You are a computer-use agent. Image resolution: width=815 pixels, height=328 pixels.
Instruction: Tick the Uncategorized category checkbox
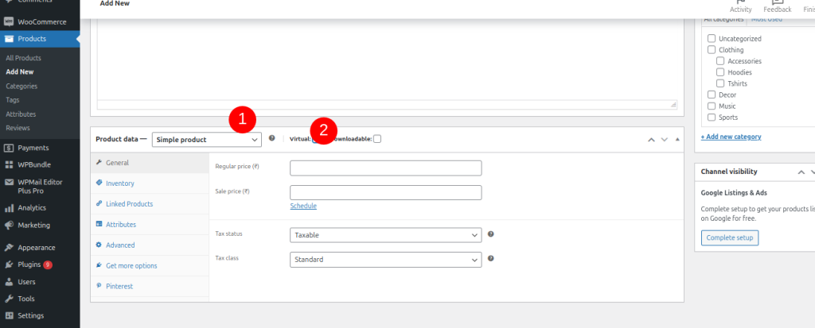pyautogui.click(x=711, y=38)
